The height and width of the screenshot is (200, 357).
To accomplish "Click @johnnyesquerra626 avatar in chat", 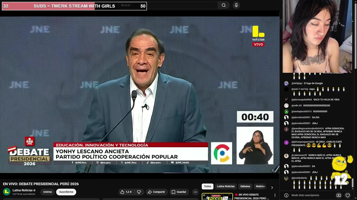I will click(x=286, y=142).
